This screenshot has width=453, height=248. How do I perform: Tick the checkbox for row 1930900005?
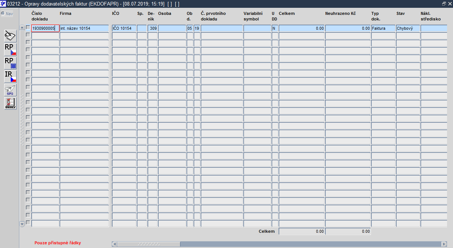(28, 28)
